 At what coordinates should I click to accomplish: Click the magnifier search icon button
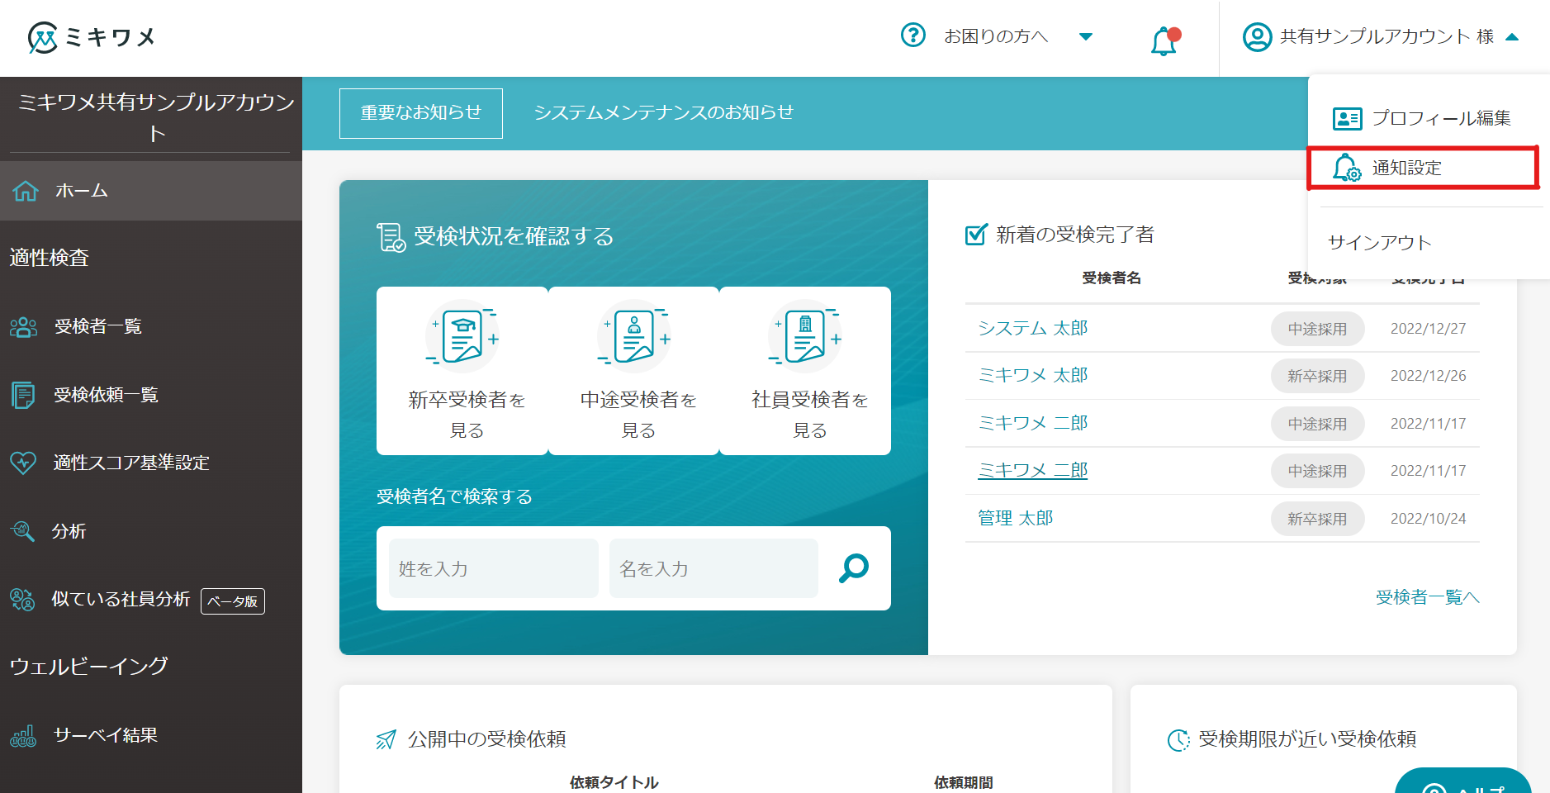[854, 568]
